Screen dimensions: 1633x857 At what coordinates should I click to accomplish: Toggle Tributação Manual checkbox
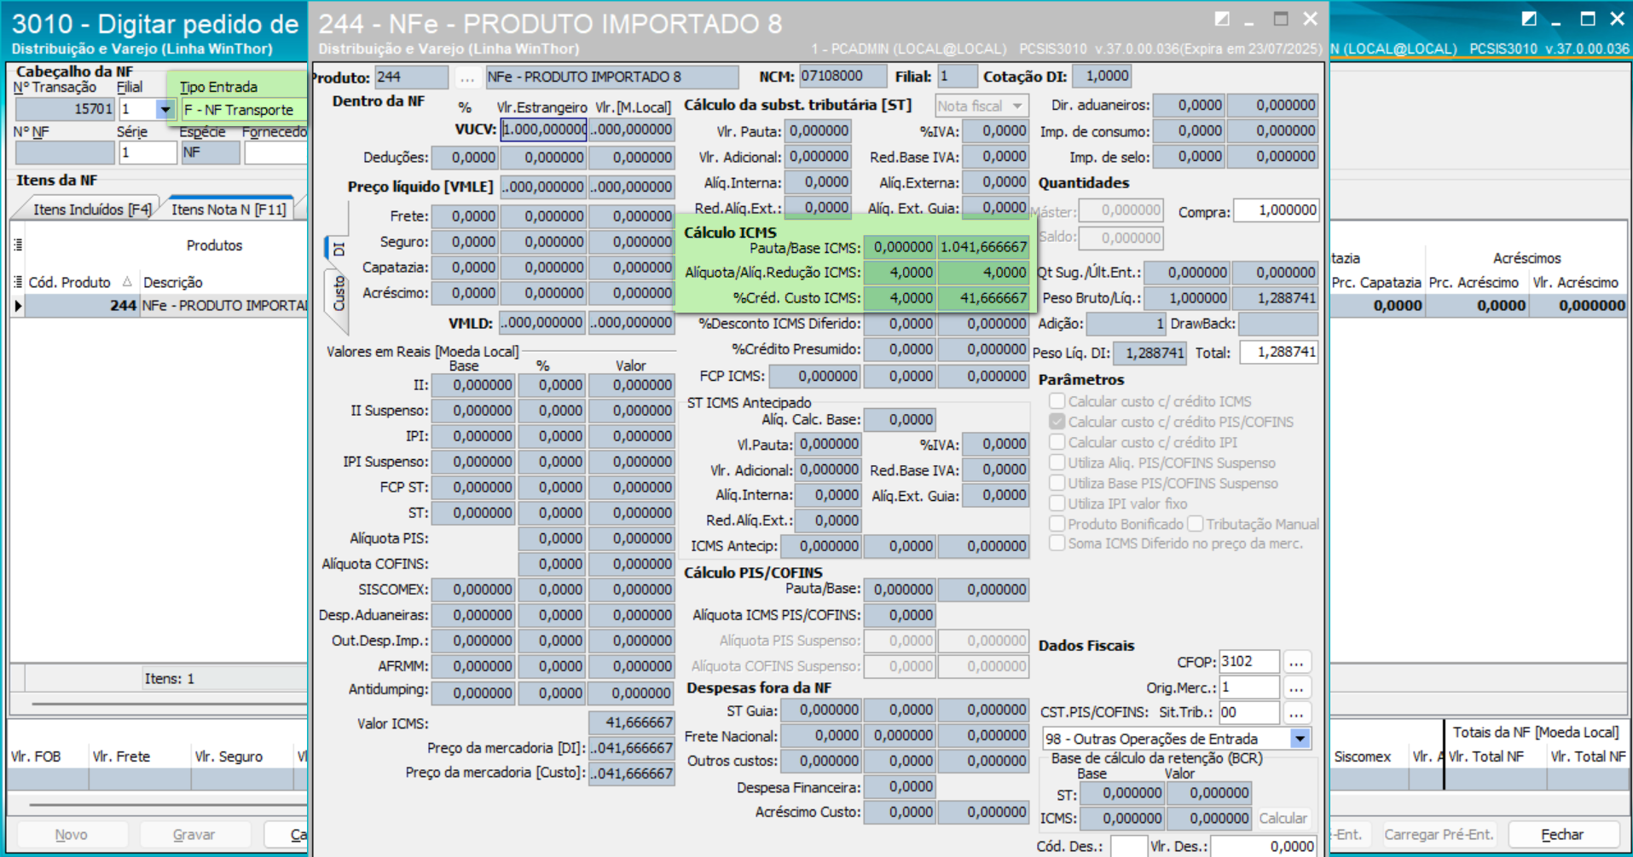coord(1196,524)
